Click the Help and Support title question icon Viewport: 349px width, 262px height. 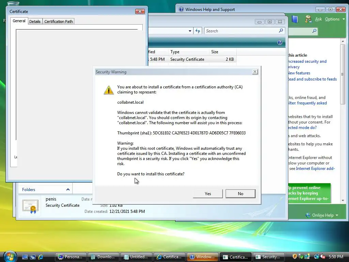click(181, 9)
